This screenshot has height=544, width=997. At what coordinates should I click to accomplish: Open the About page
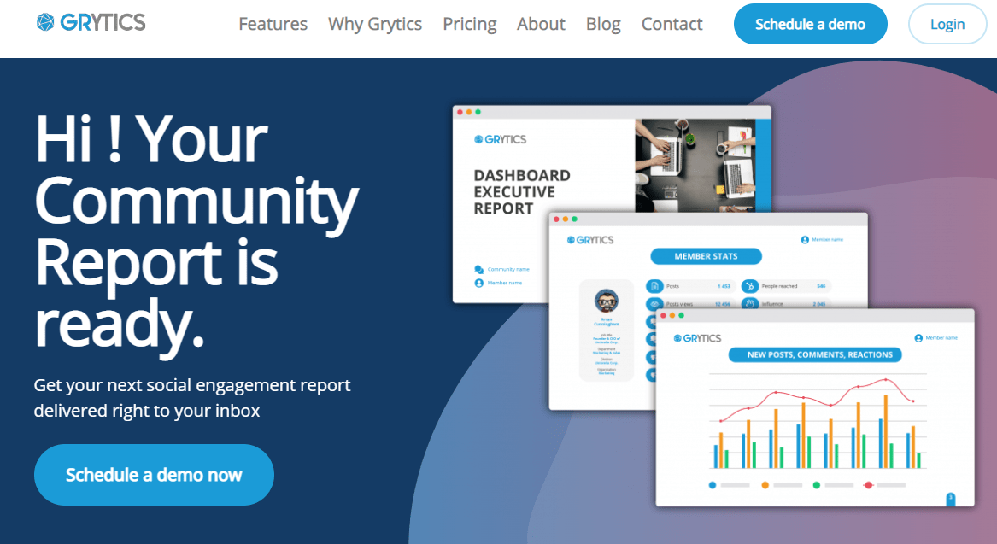click(541, 24)
